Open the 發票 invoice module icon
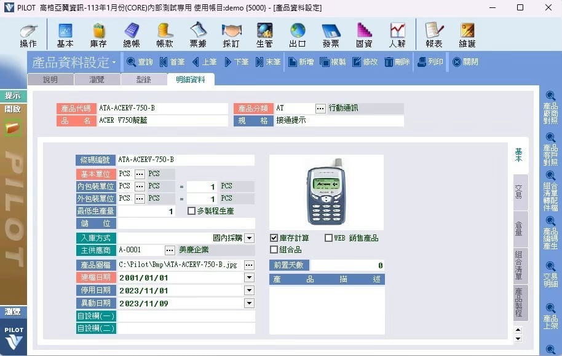562x356 pixels. click(331, 35)
